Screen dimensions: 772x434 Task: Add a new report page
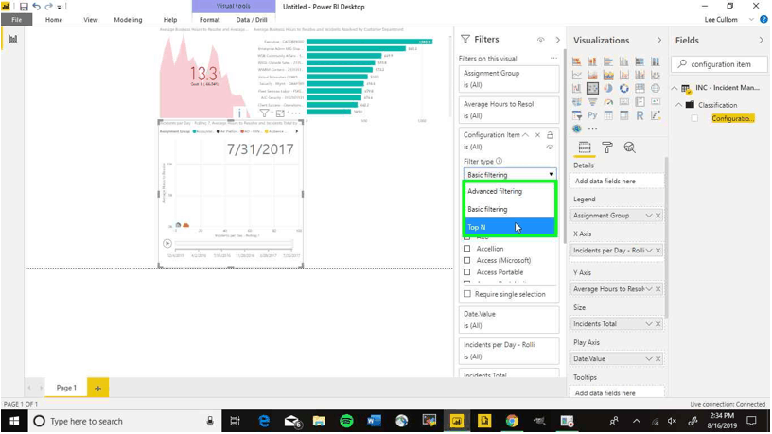(x=98, y=389)
